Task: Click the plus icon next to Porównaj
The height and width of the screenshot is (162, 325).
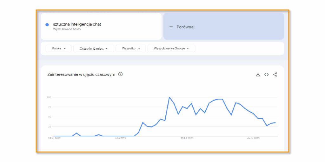Action: [171, 27]
